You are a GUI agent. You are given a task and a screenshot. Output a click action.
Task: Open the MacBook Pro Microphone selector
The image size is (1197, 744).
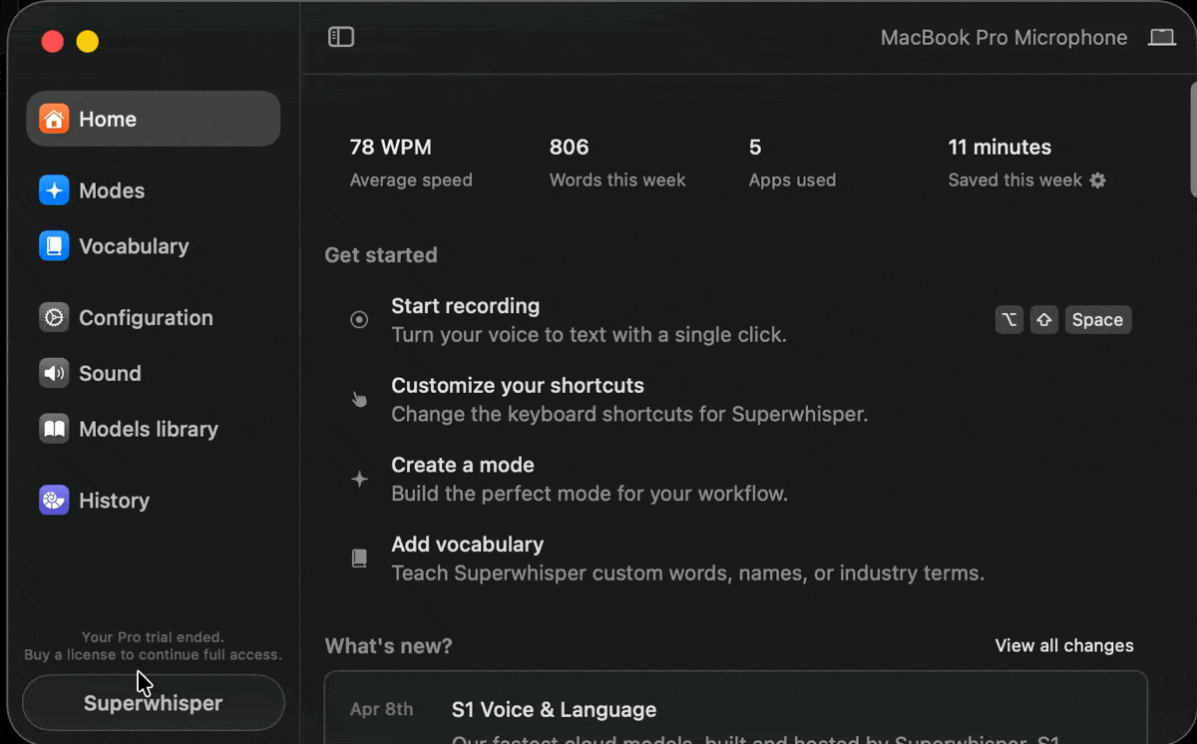(1003, 38)
